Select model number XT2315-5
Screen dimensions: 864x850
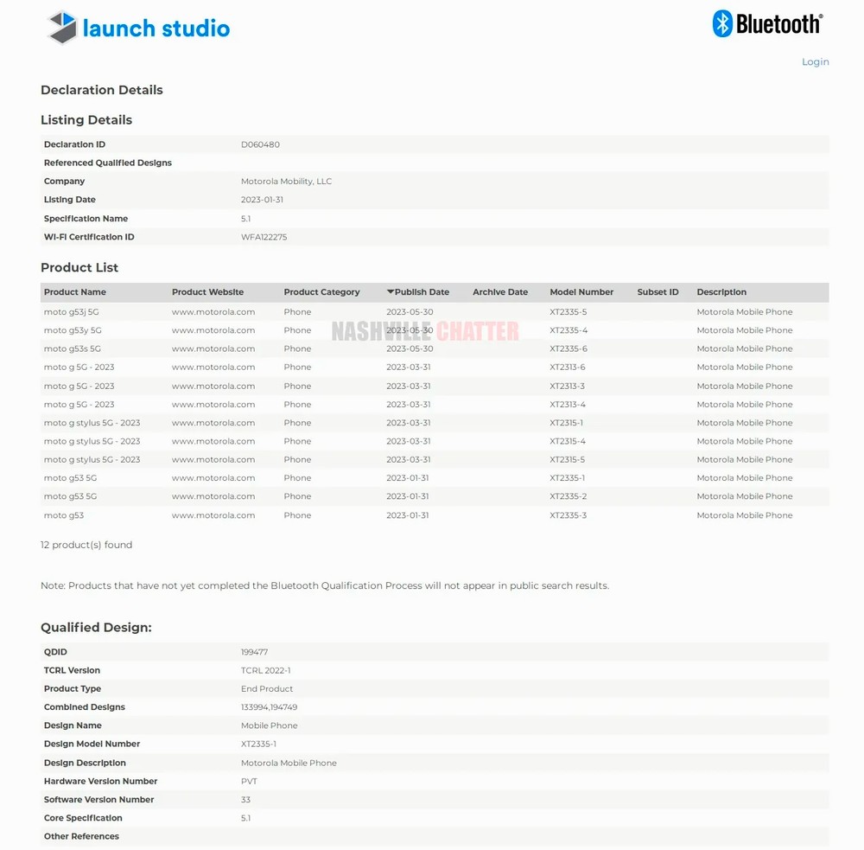567,459
